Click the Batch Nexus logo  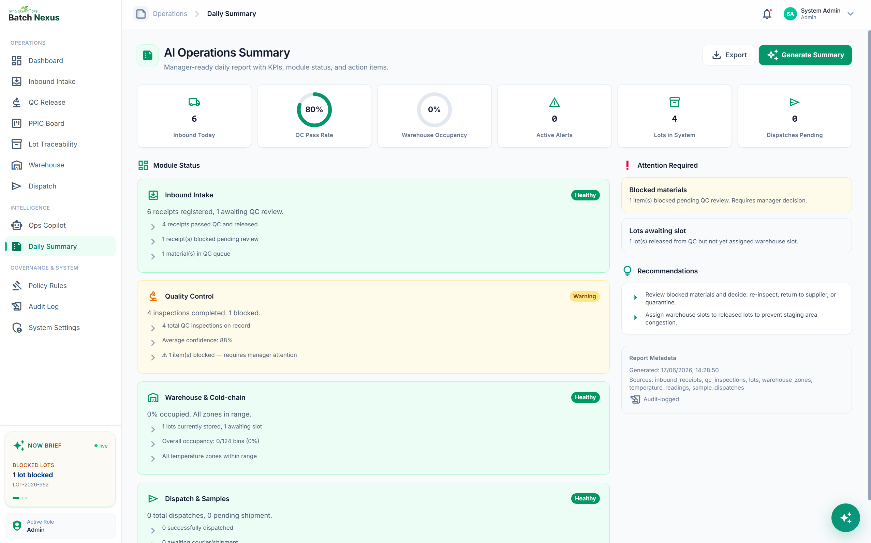(x=34, y=14)
